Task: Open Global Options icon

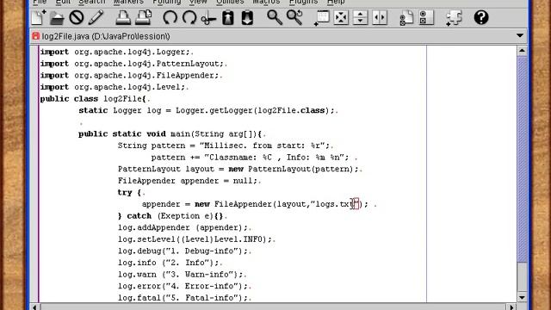Action: pyautogui.click(x=426, y=17)
